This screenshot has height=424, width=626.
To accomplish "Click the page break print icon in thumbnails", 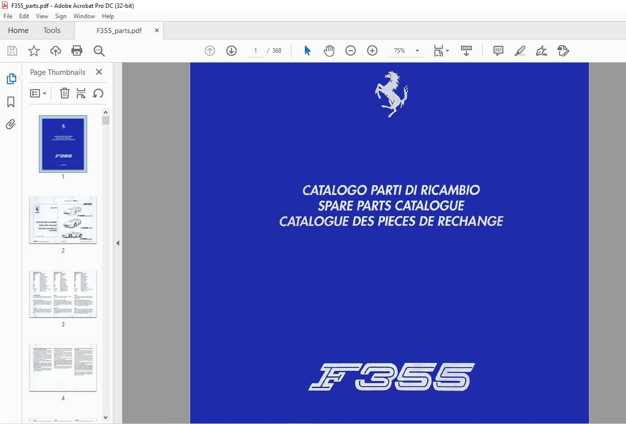I will click(81, 93).
